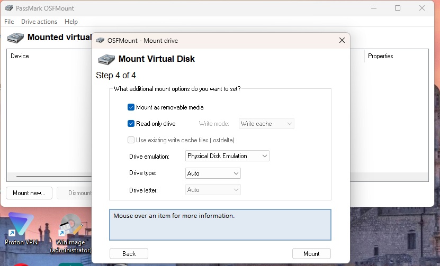Open the Help menu
This screenshot has width=440, height=266.
[71, 22]
